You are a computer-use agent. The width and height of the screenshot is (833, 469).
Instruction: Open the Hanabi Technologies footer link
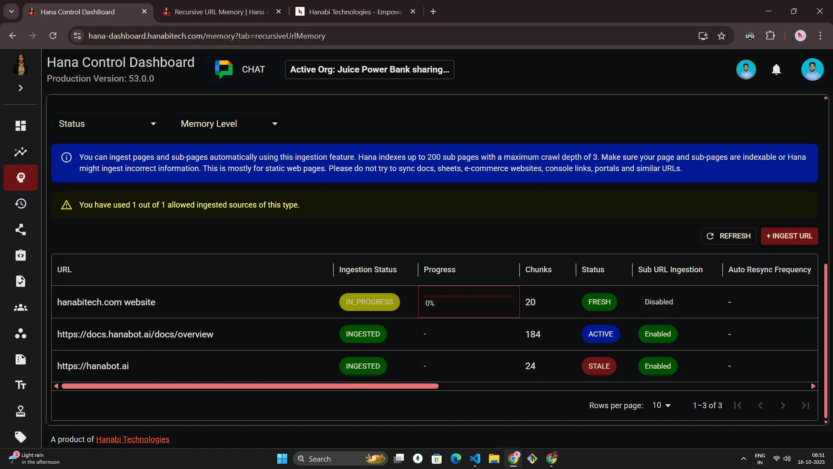[x=132, y=439]
